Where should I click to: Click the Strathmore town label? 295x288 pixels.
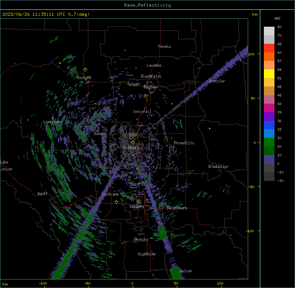[177, 208]
